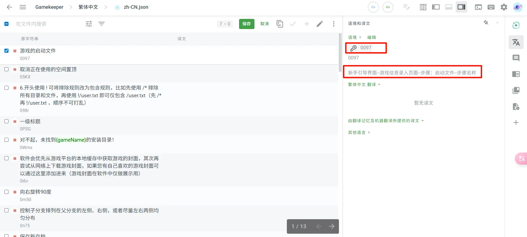Click the 在文件内搜索 search field
Screen dimensions: 527x237
click(x=47, y=24)
